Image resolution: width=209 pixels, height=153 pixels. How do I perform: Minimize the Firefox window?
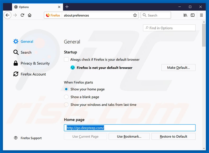[x=180, y=7]
